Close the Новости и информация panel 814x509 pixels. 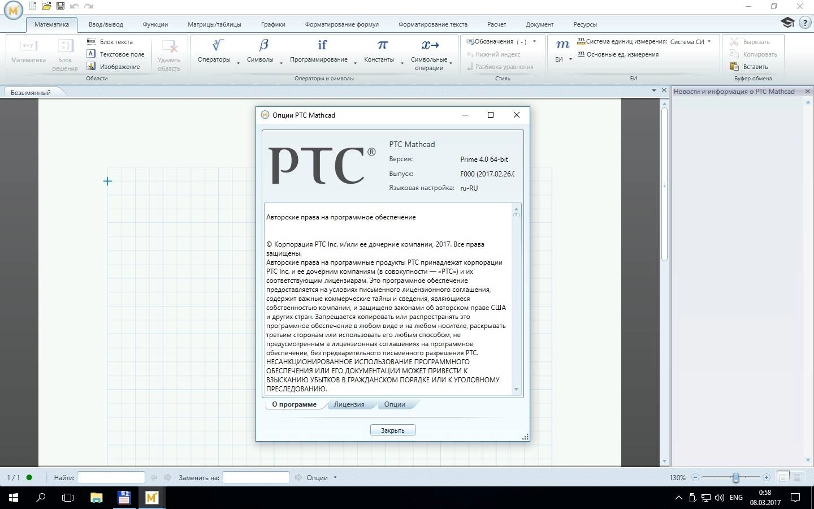click(807, 91)
